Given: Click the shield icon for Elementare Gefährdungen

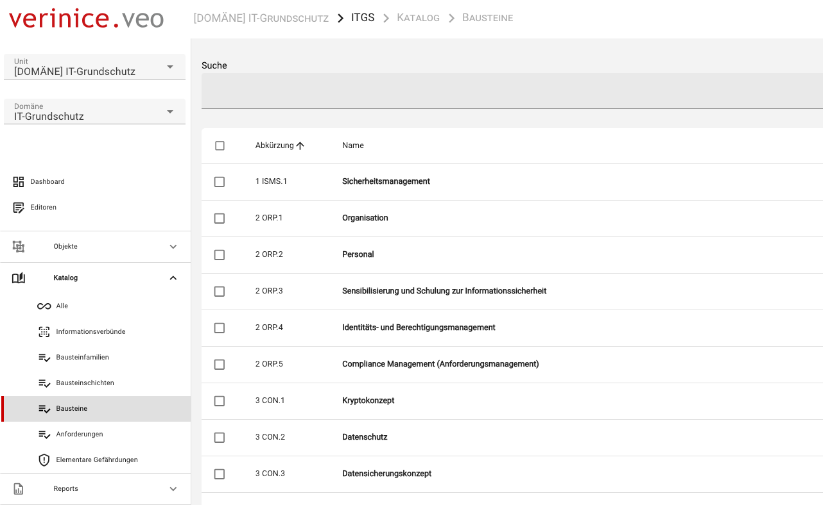Looking at the screenshot, I should [x=44, y=460].
